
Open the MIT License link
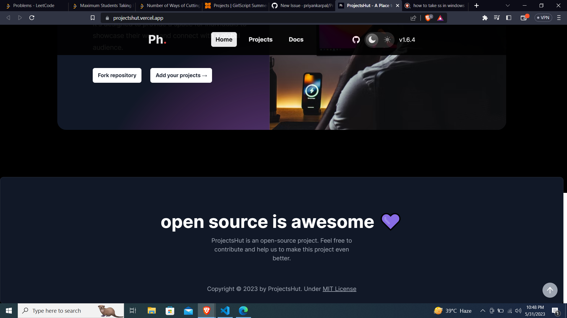point(339,289)
